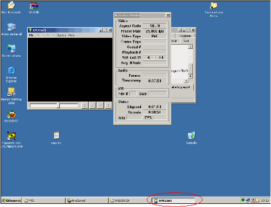Open Norton AntiVirus 2002 desktop shortcut
This screenshot has width=271, height=207.
click(12, 92)
